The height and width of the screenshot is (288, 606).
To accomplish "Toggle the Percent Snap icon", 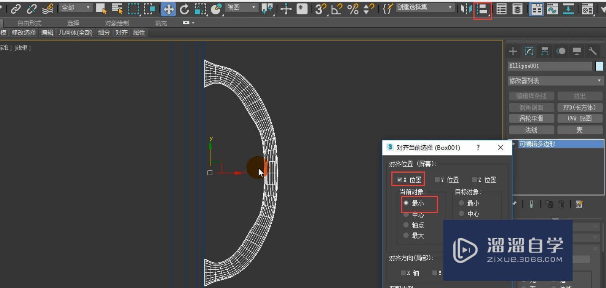I will click(353, 9).
